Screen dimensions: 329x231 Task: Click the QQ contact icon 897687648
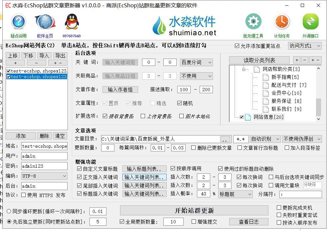71,22
